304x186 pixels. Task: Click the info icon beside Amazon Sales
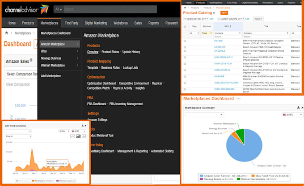[x=31, y=60]
